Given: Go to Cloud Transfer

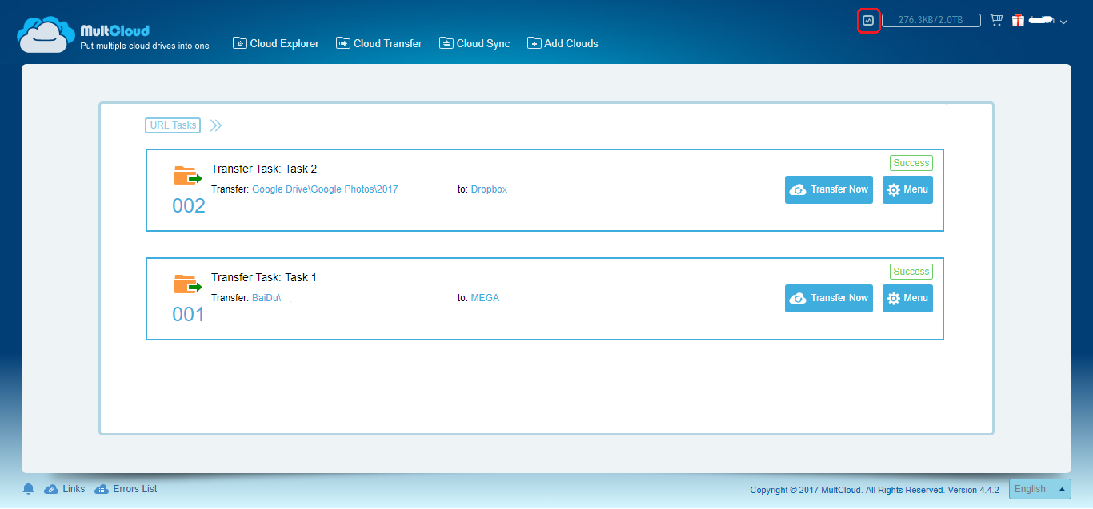Looking at the screenshot, I should tap(379, 43).
